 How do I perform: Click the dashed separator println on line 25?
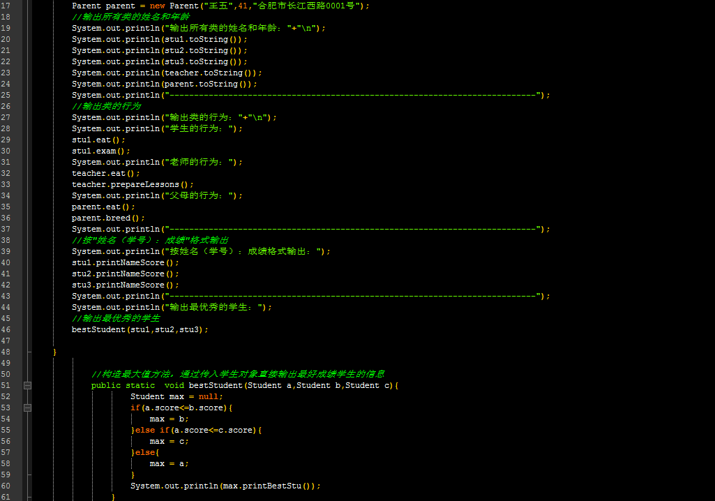click(311, 96)
